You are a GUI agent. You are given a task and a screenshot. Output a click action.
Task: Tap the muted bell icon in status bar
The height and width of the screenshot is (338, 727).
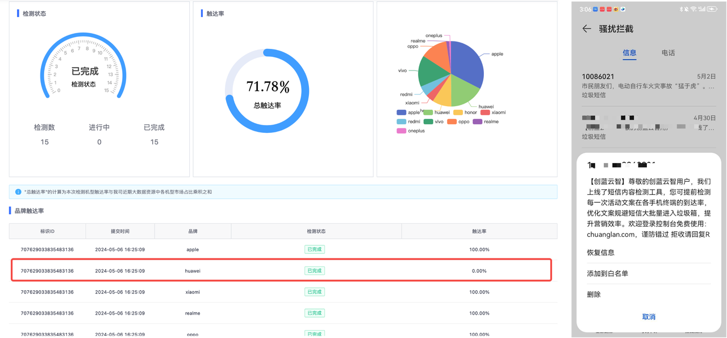tap(687, 9)
